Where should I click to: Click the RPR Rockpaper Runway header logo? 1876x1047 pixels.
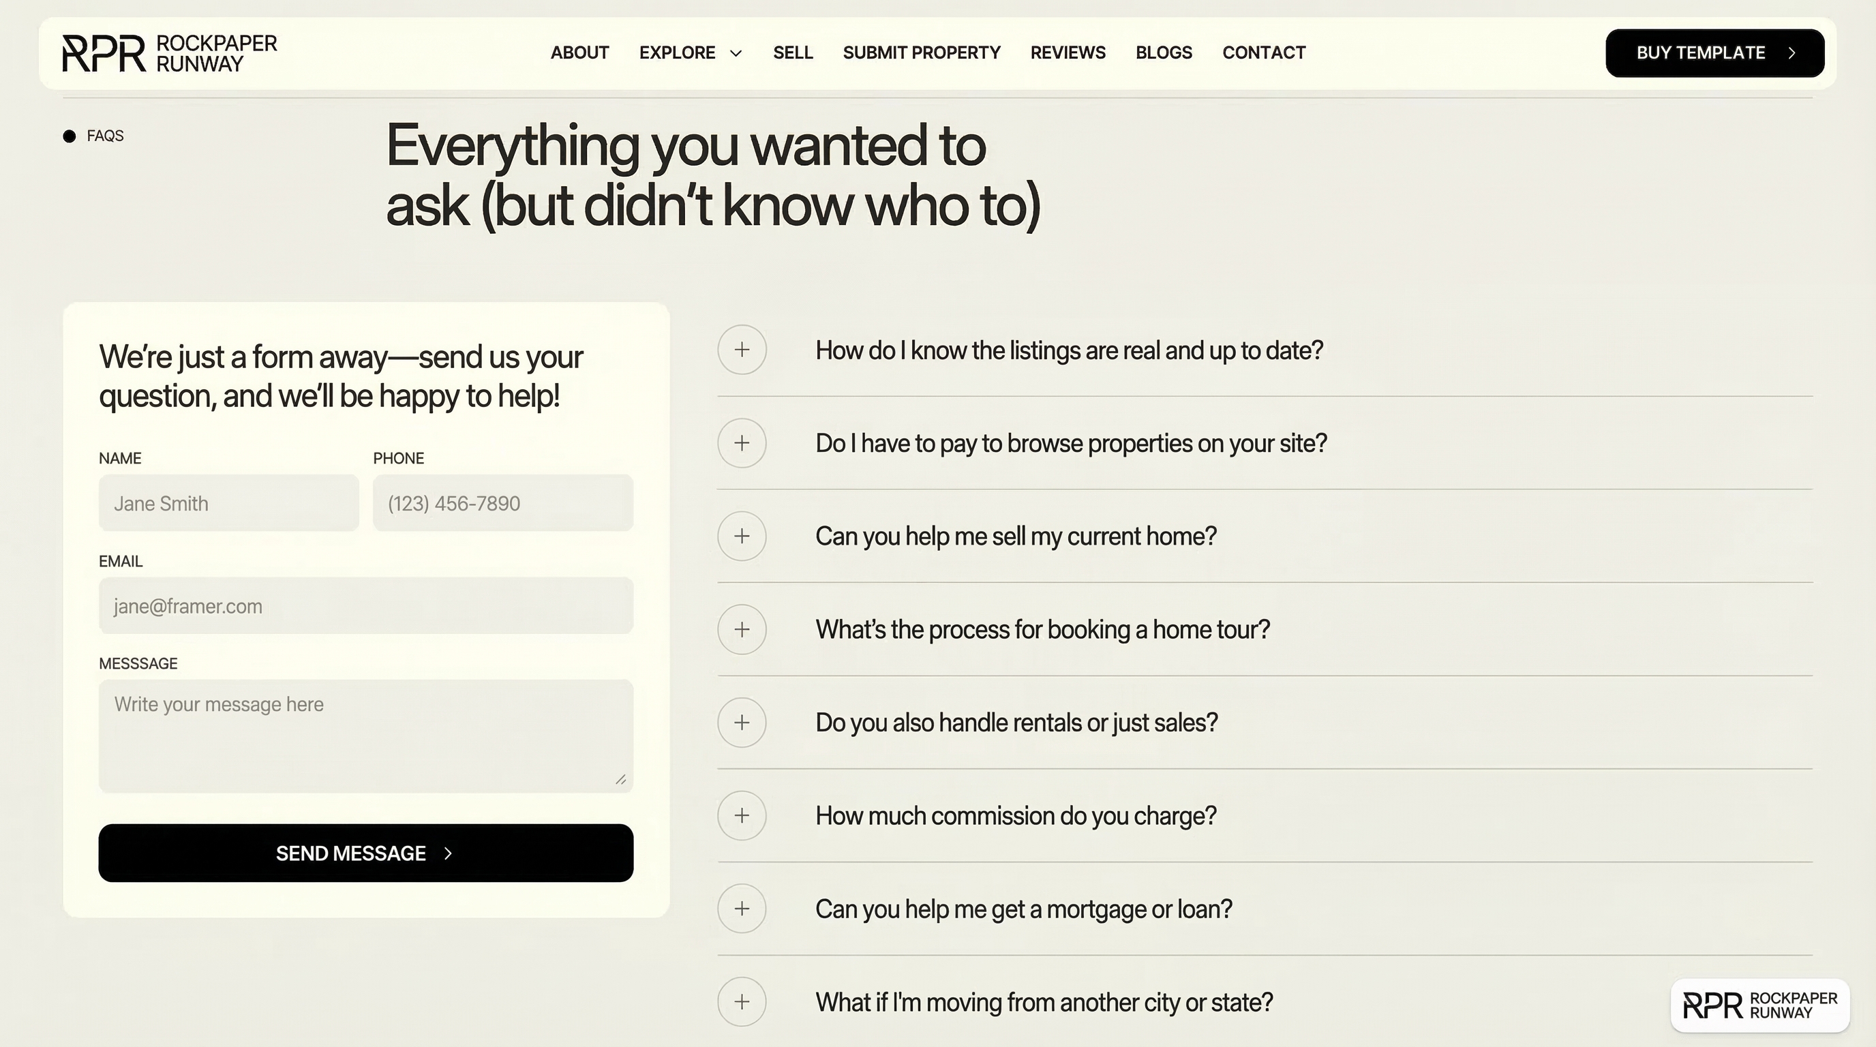pos(170,53)
